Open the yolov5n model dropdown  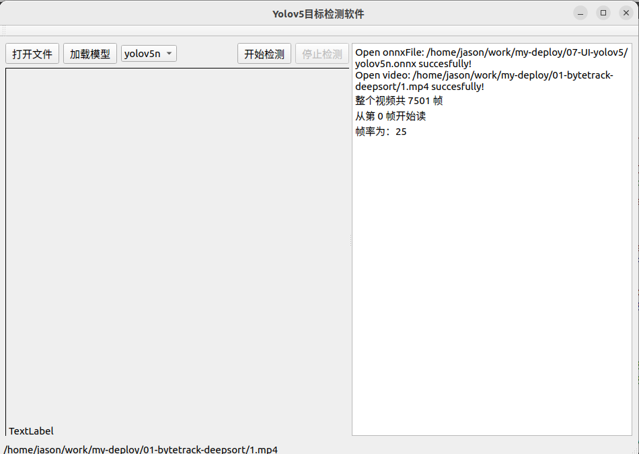(148, 54)
